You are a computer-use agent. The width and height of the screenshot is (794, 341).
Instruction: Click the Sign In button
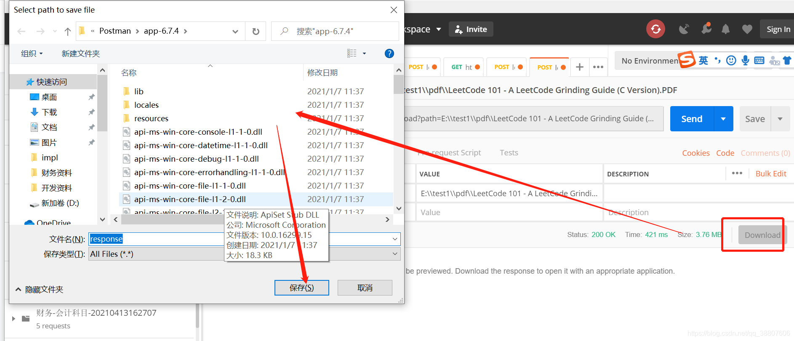[778, 29]
